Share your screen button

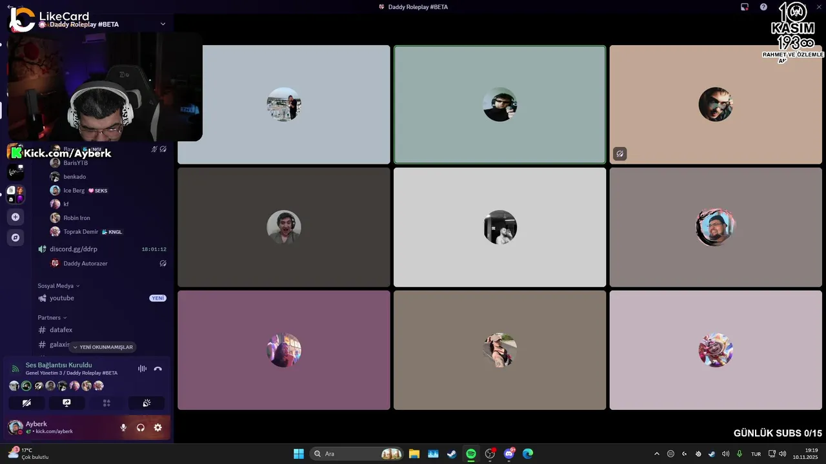tap(66, 403)
